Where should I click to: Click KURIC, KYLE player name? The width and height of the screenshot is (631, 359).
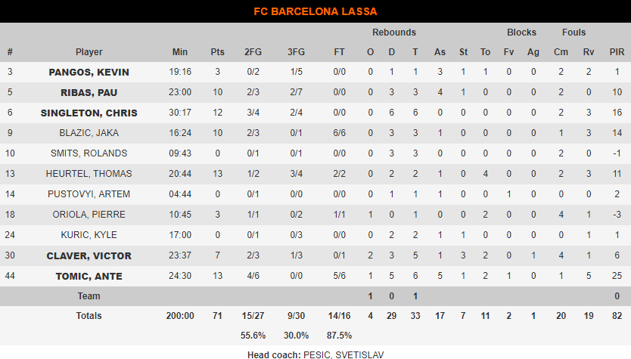coord(89,235)
